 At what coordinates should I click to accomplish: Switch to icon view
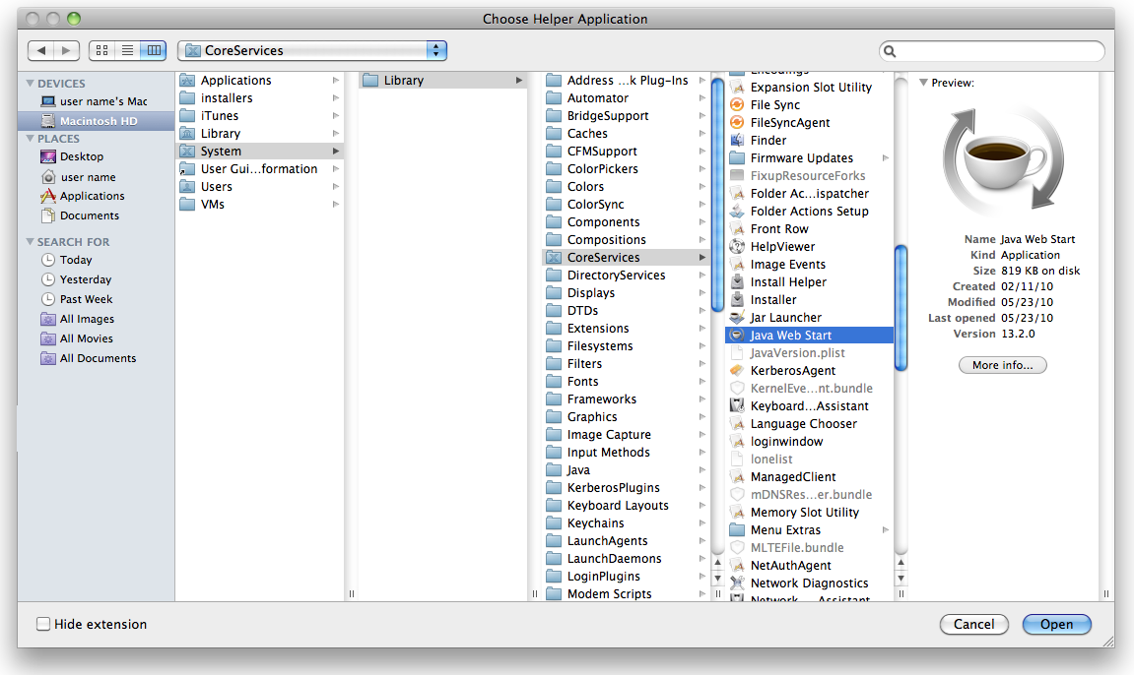102,50
